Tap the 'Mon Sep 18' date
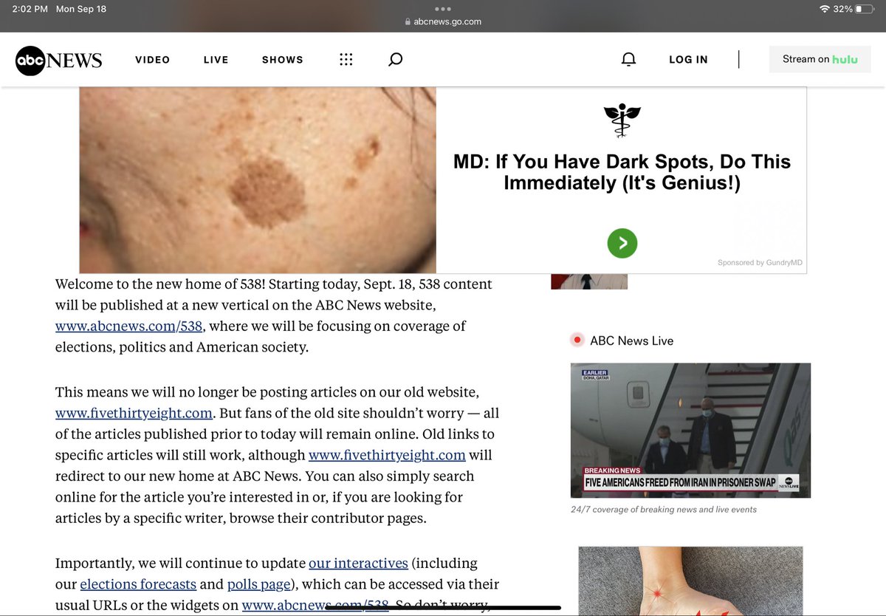The width and height of the screenshot is (886, 616). click(x=80, y=9)
